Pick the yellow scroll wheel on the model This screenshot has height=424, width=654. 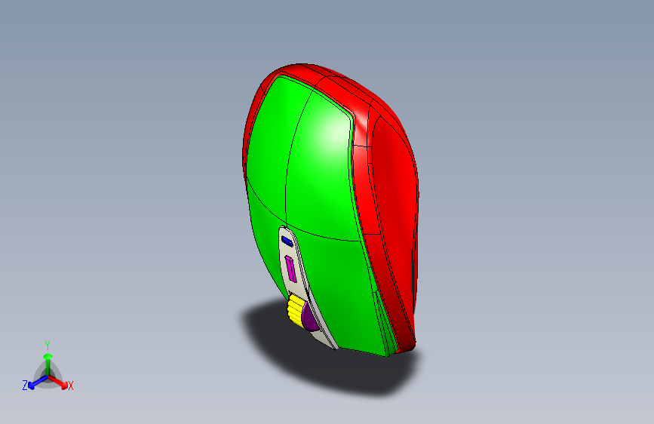point(295,309)
